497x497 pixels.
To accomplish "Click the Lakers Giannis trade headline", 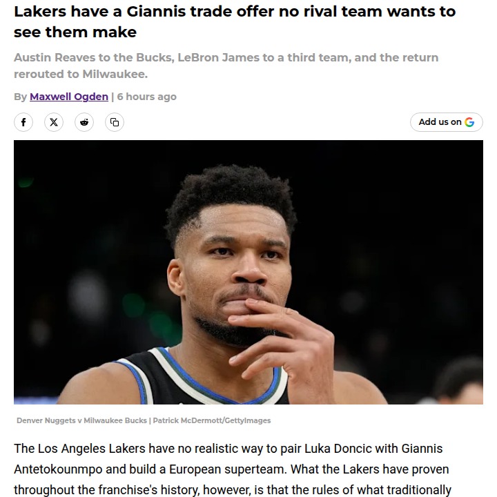I will pos(235,21).
